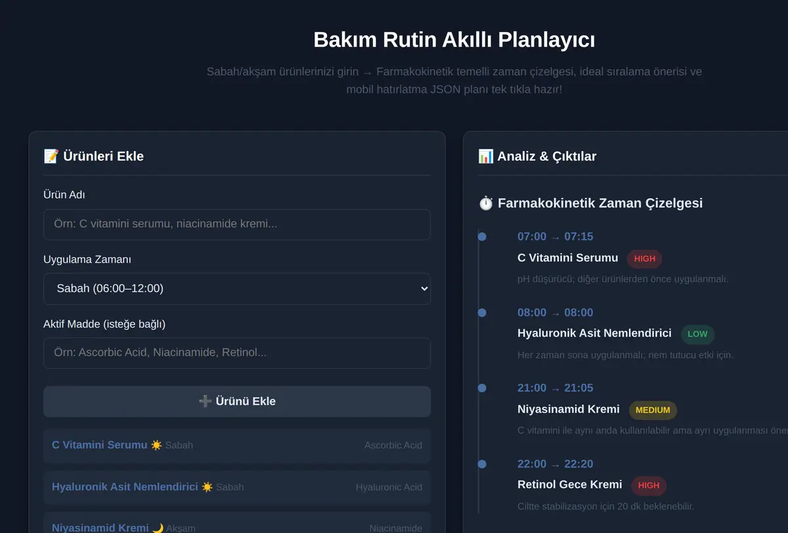The width and height of the screenshot is (788, 533).
Task: Click the Niacinamide ingredient label
Action: pos(396,528)
